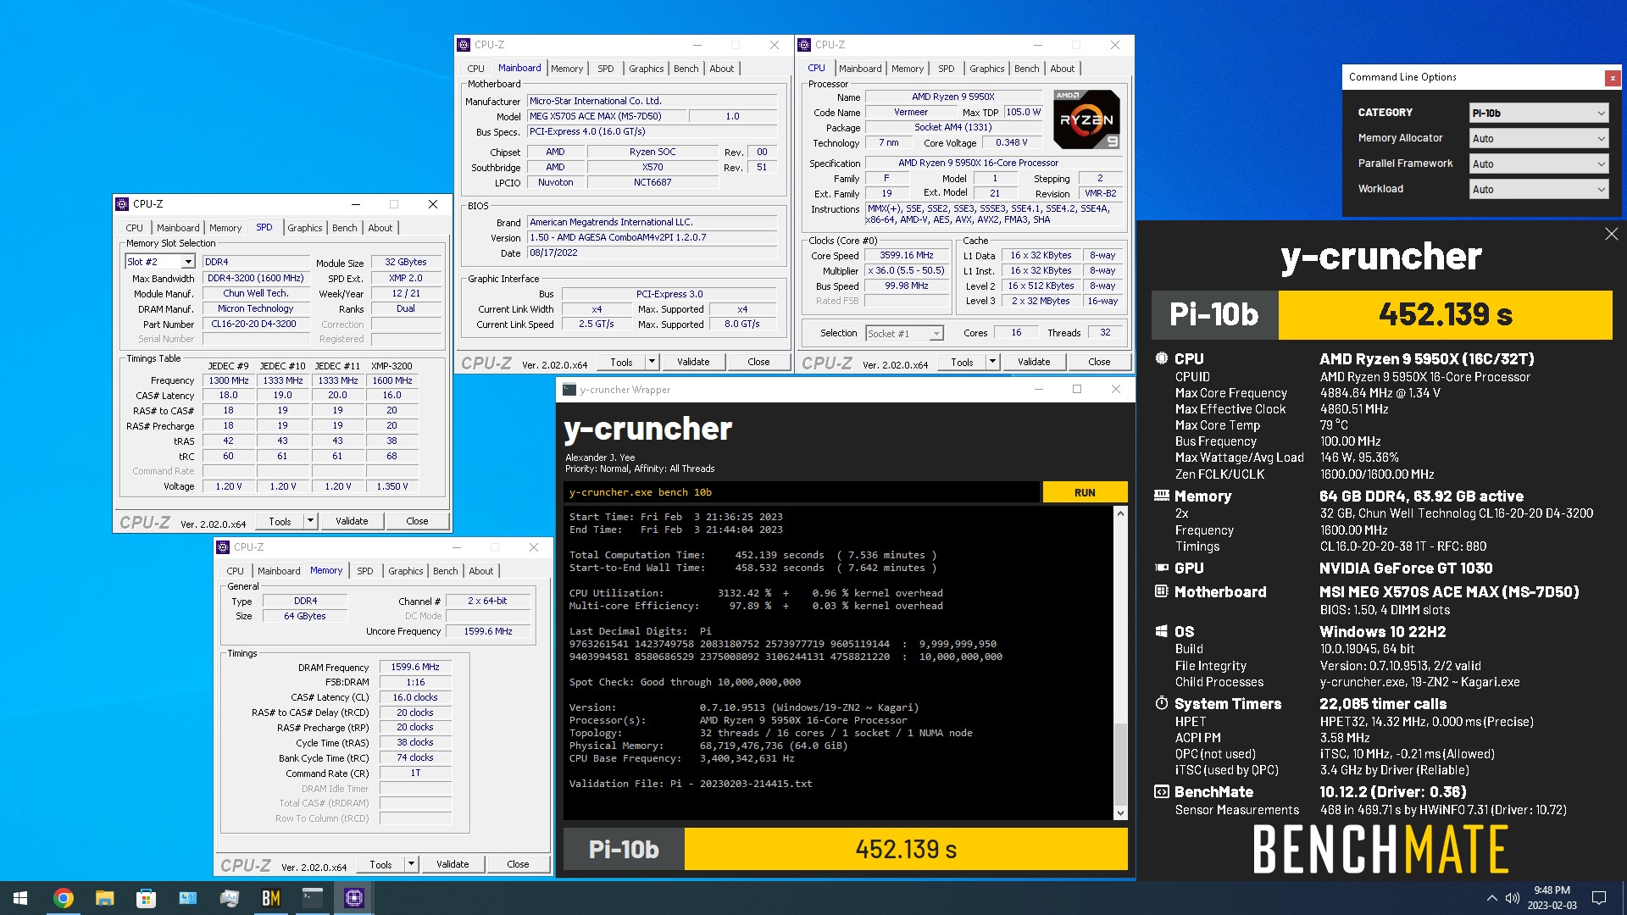Open the Slot #2 selector in SPD window
The image size is (1627, 915).
coord(160,262)
